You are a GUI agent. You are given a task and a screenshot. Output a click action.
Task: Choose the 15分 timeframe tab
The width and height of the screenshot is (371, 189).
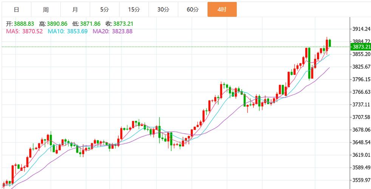click(134, 9)
